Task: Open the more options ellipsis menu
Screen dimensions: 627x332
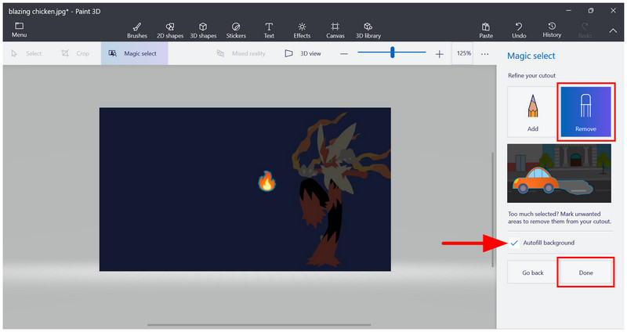Action: pos(484,53)
